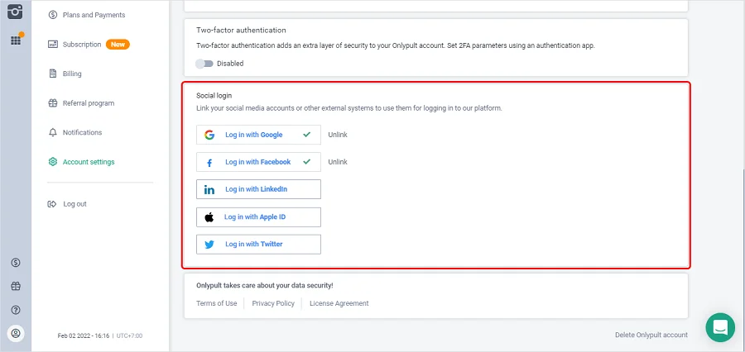Image resolution: width=745 pixels, height=352 pixels.
Task: Select Account settings in the sidebar
Action: tap(89, 162)
